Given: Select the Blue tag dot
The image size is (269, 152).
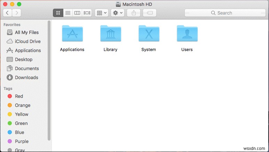Looking at the screenshot, I should (x=10, y=132).
